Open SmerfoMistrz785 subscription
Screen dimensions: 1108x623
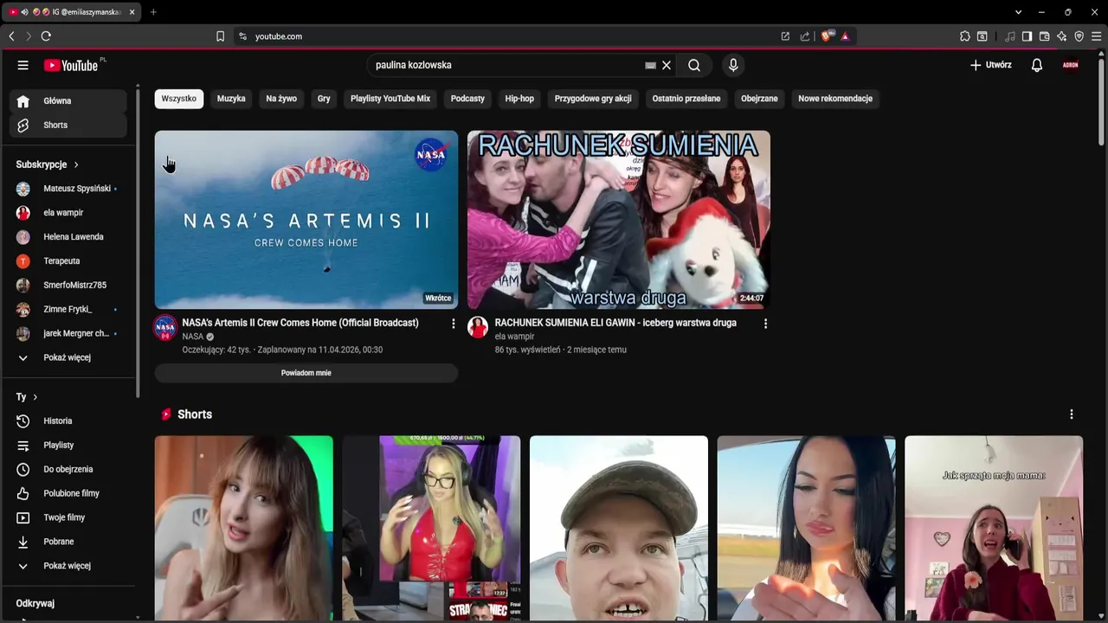[68, 286]
